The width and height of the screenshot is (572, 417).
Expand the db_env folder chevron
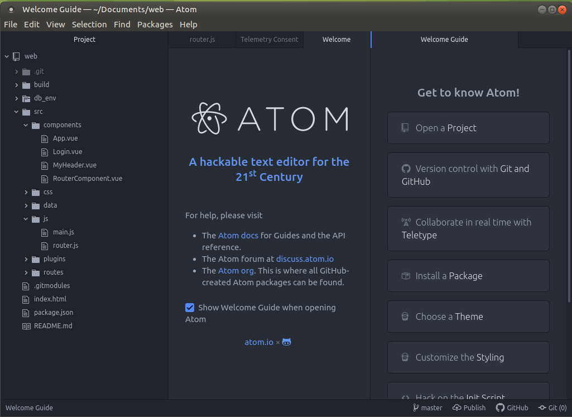click(16, 98)
